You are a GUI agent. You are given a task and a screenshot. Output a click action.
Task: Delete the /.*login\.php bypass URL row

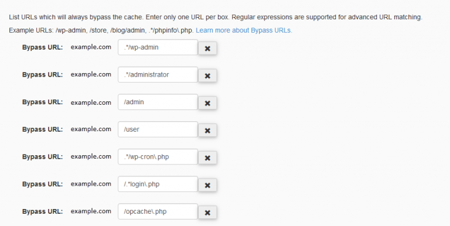207,185
